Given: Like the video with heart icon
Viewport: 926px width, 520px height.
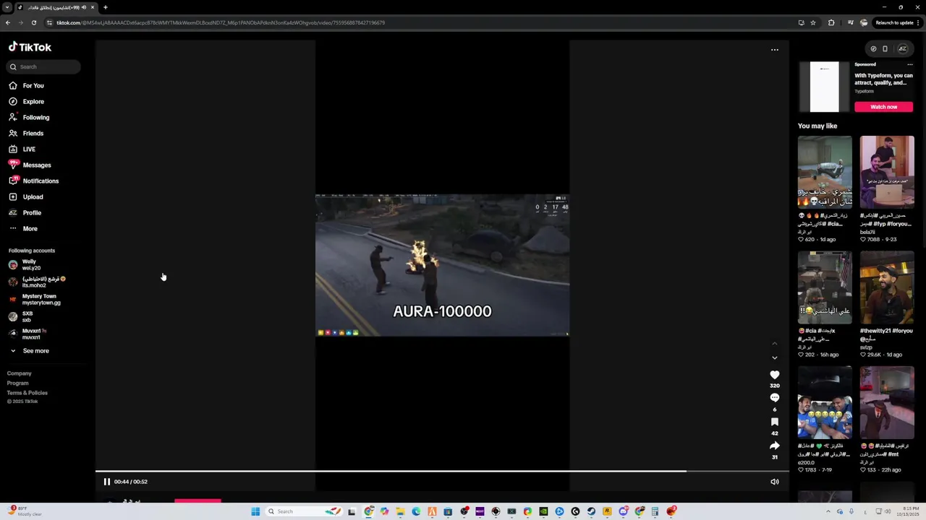Looking at the screenshot, I should pyautogui.click(x=775, y=375).
